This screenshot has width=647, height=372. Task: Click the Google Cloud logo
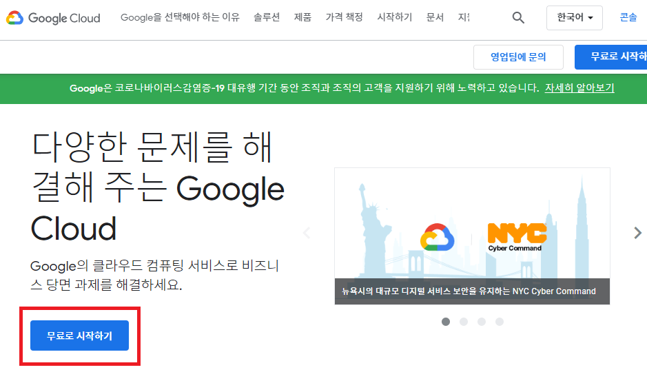coord(53,18)
